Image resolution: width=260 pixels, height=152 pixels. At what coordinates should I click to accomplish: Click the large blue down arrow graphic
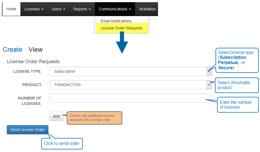pos(122,42)
